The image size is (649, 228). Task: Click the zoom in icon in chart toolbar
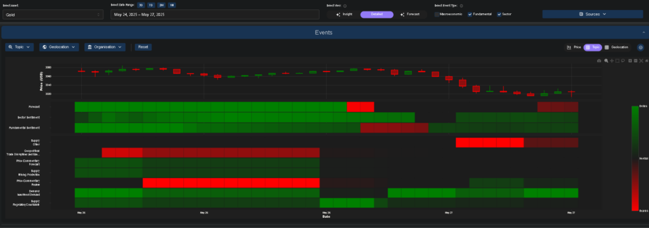coord(630,61)
